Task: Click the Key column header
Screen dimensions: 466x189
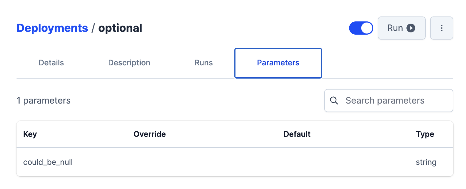Action: click(30, 134)
